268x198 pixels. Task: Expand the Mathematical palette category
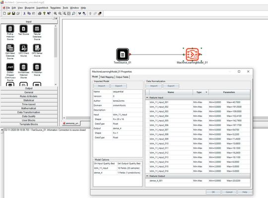(x=29, y=108)
